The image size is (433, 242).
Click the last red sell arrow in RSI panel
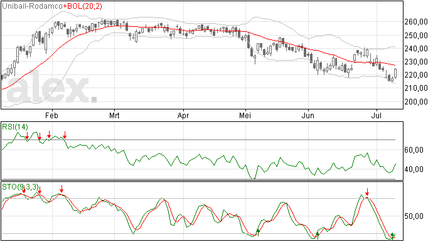[65, 135]
